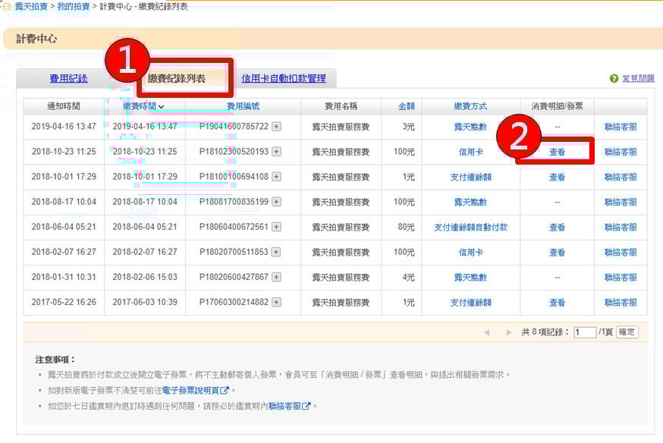The height and width of the screenshot is (443, 663).
Task: Click 聯絡客服 in the 2019-04-16 row
Action: pos(621,127)
